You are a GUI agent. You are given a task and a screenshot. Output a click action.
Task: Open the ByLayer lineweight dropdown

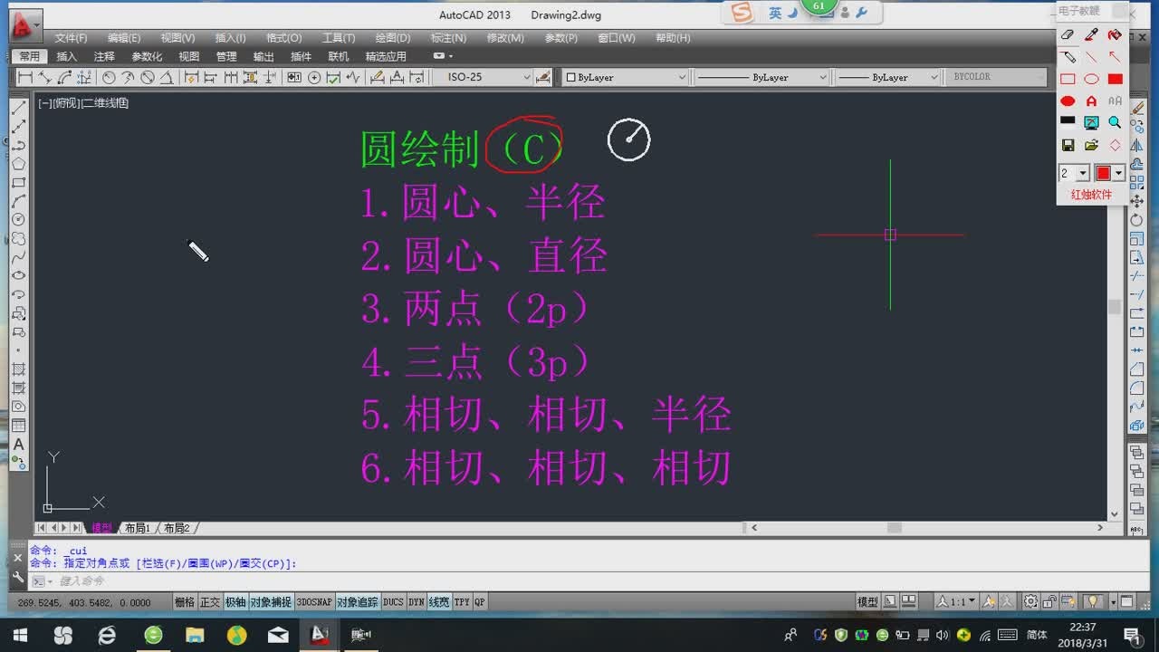pyautogui.click(x=888, y=78)
